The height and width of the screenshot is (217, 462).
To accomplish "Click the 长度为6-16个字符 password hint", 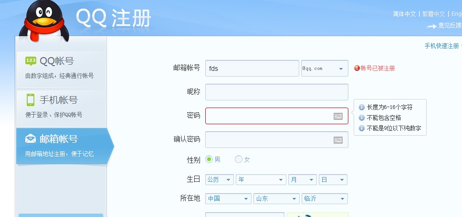I will coord(389,107).
